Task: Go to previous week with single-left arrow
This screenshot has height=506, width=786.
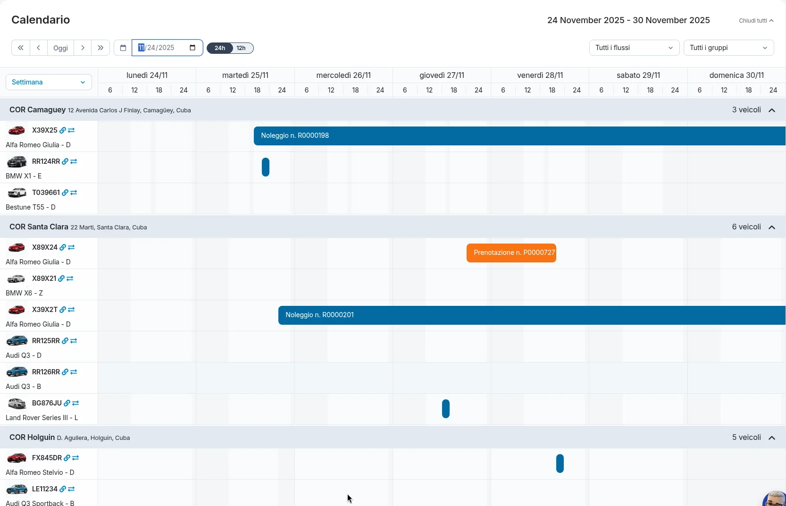Action: (39, 48)
